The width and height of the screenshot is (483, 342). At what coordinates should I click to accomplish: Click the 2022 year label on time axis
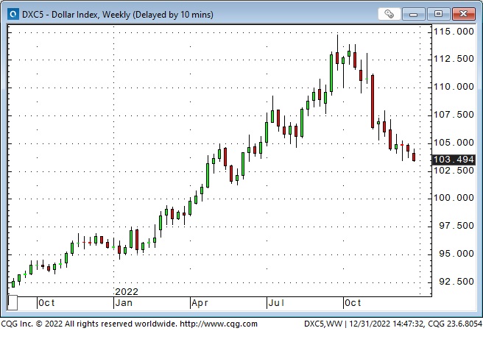[x=127, y=291]
